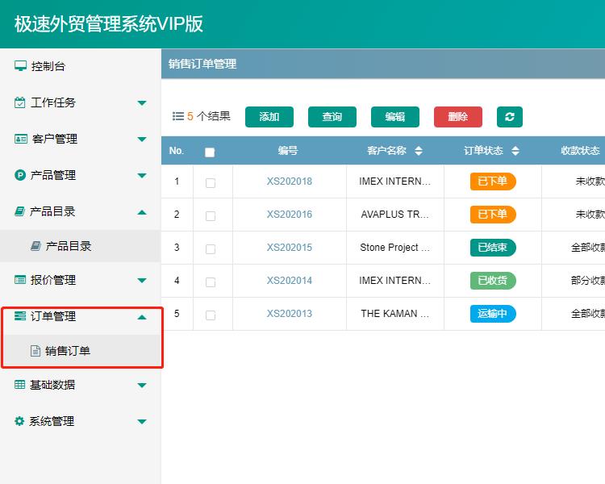Screen dimensions: 605x484
Task: Expand the 工作任务 menu arrow
Action: click(x=142, y=103)
